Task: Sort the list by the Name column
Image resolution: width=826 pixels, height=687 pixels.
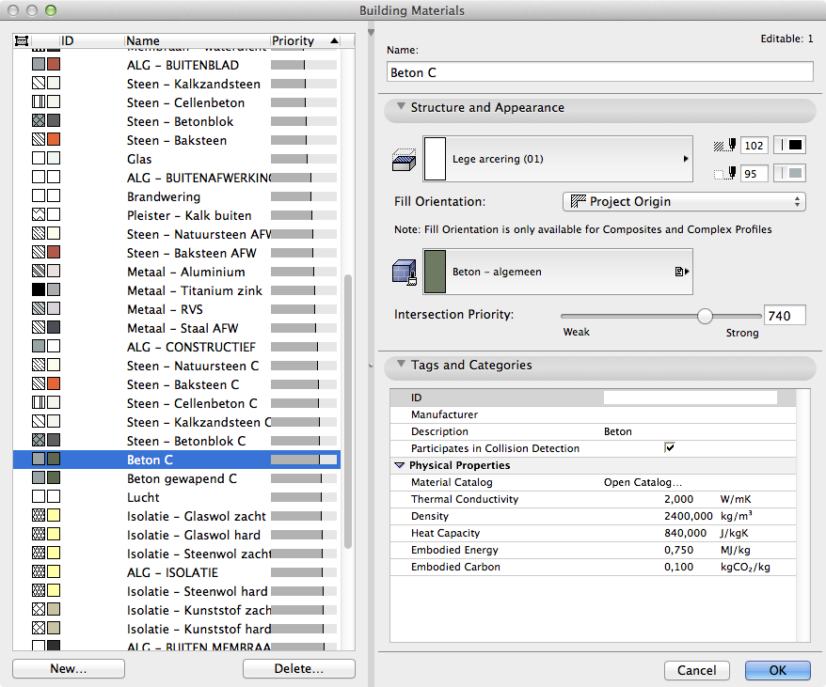Action: [x=198, y=40]
